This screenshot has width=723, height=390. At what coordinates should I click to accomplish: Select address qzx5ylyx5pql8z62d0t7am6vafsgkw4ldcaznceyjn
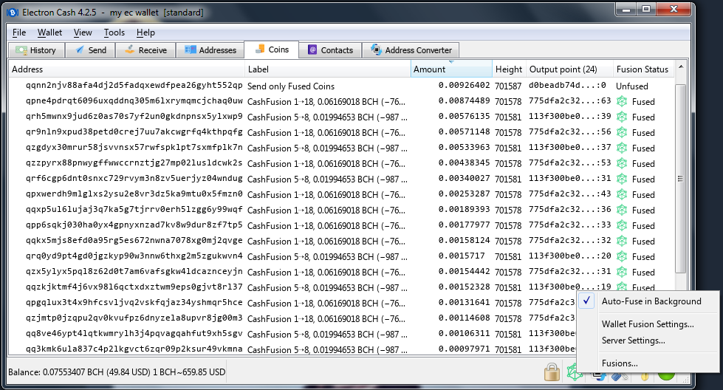point(134,272)
